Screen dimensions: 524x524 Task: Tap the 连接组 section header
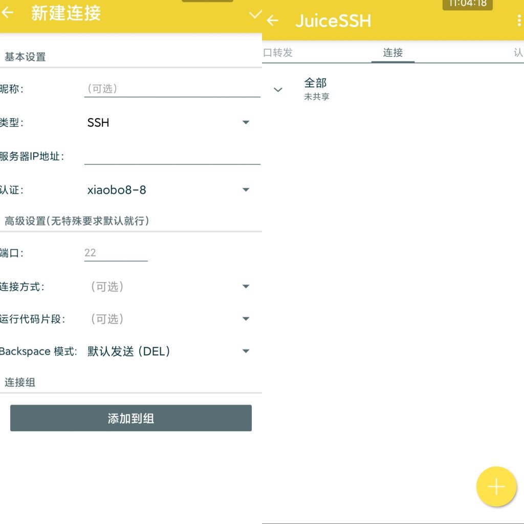(x=20, y=382)
